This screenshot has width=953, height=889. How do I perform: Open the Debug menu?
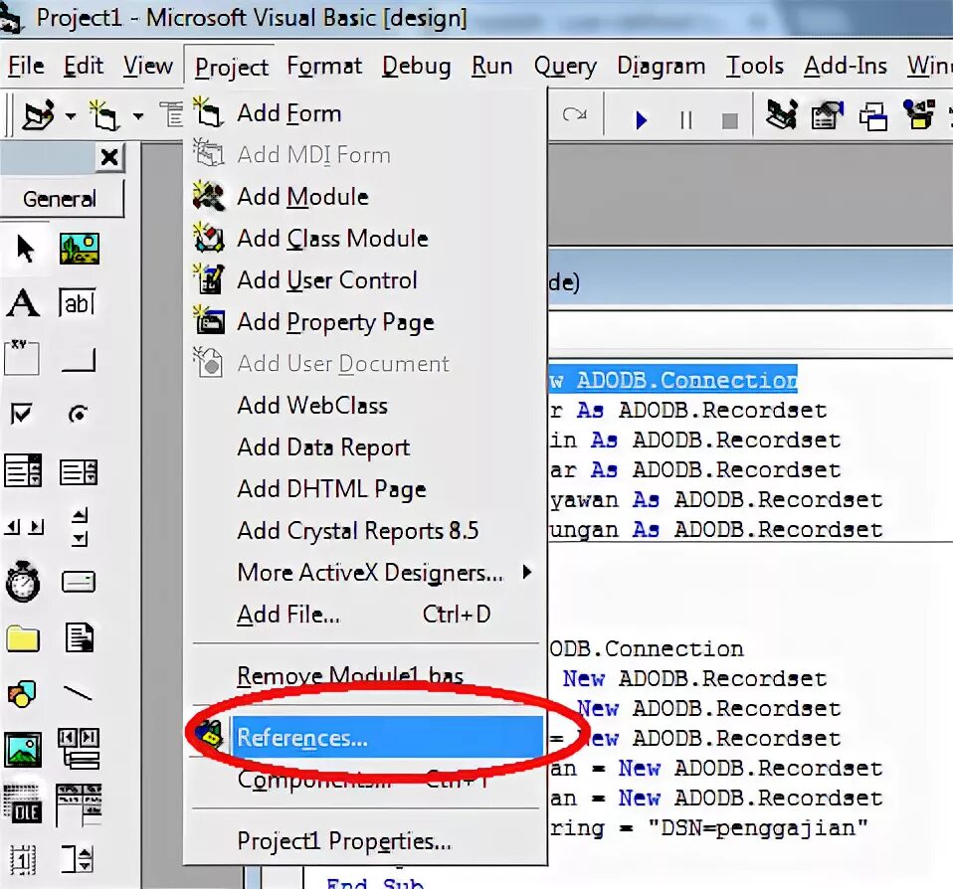coord(417,66)
